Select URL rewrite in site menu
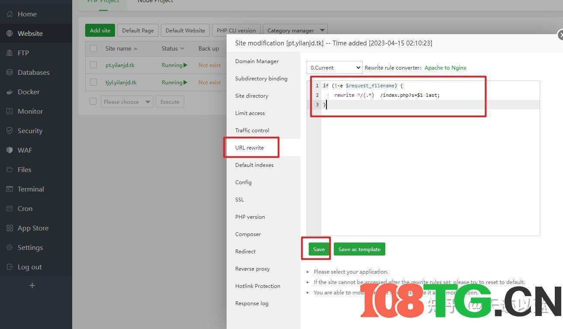The image size is (563, 329). pyautogui.click(x=250, y=148)
